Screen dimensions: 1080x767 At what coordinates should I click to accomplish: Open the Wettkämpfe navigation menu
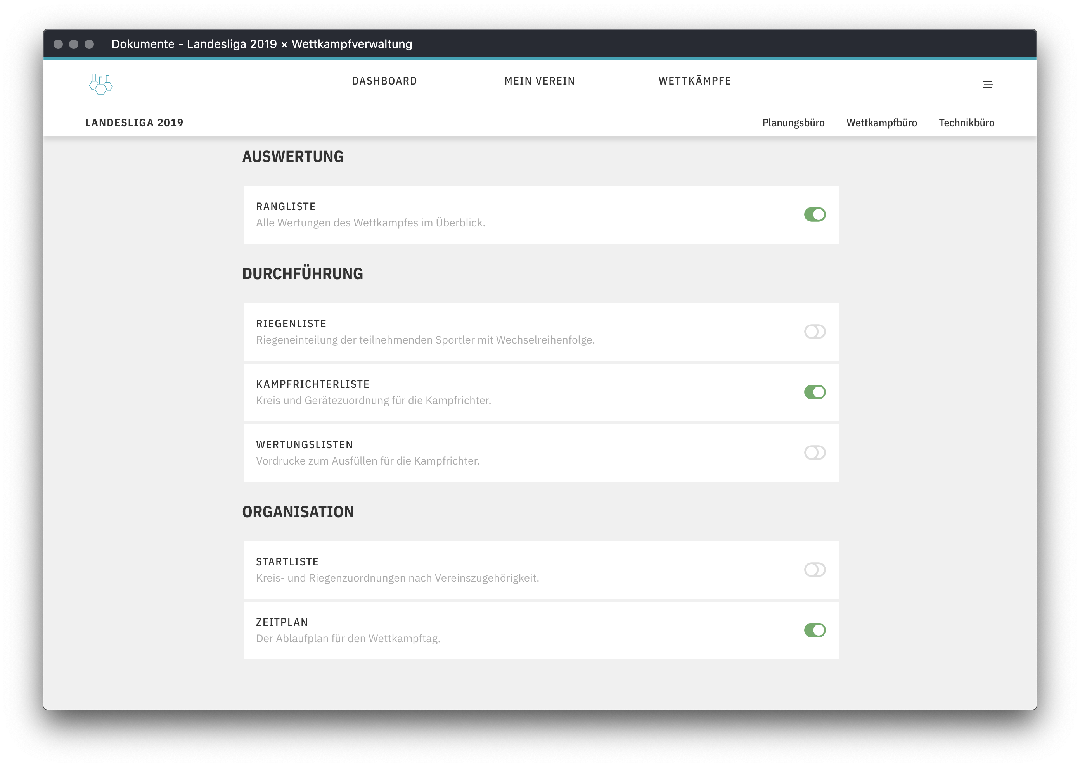point(694,81)
